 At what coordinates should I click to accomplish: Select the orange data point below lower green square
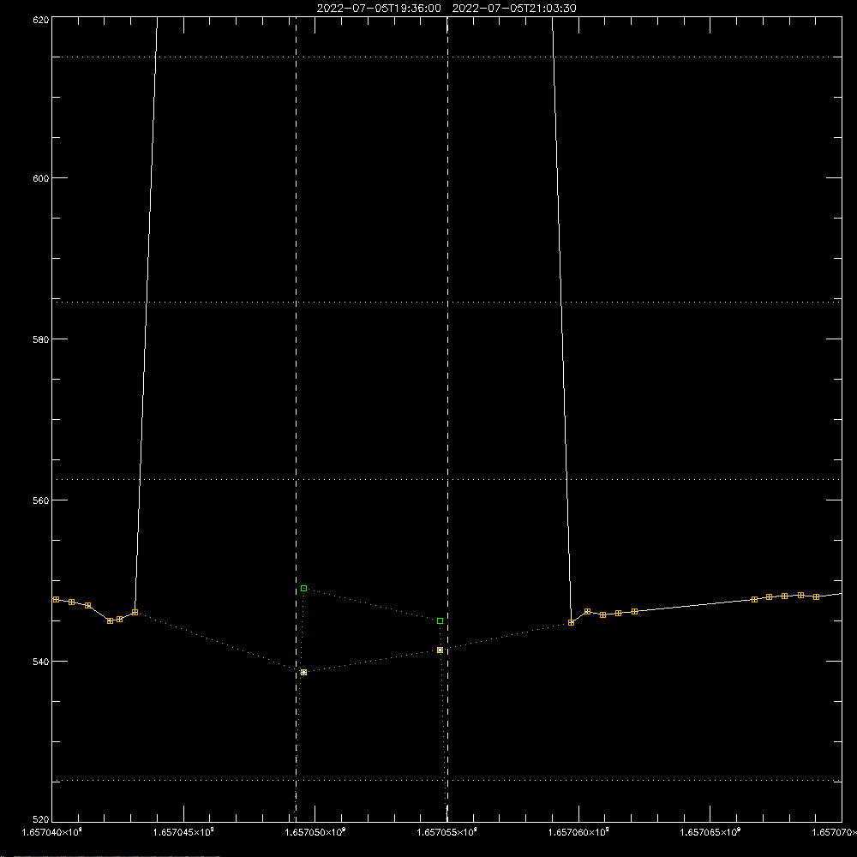point(440,650)
